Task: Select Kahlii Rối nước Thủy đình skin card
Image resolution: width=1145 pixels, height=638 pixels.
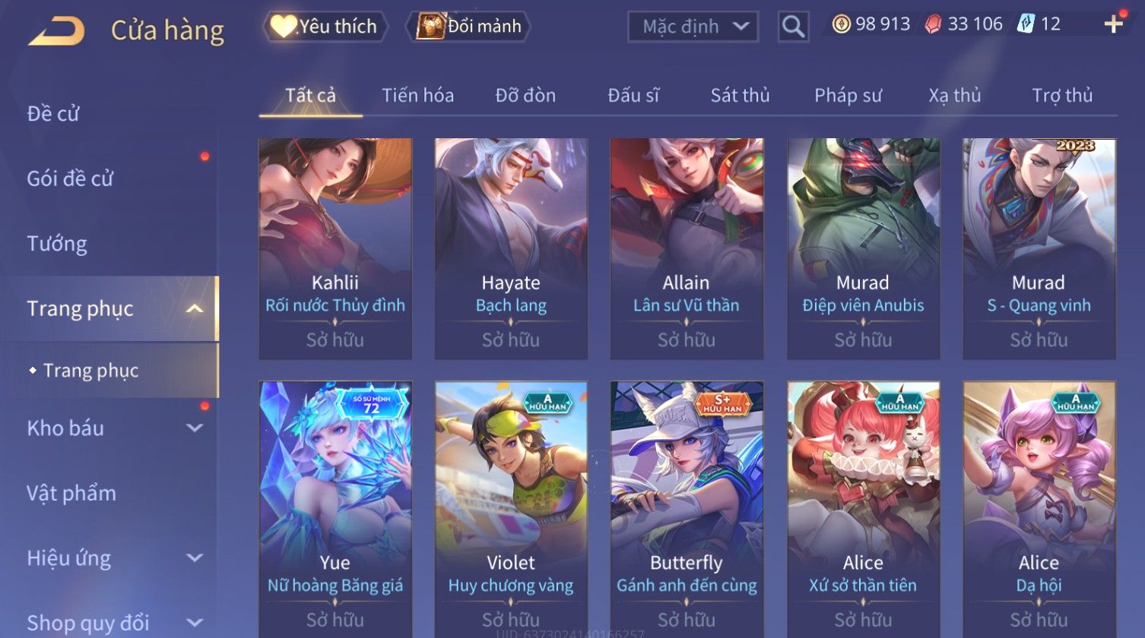Action: tap(335, 248)
